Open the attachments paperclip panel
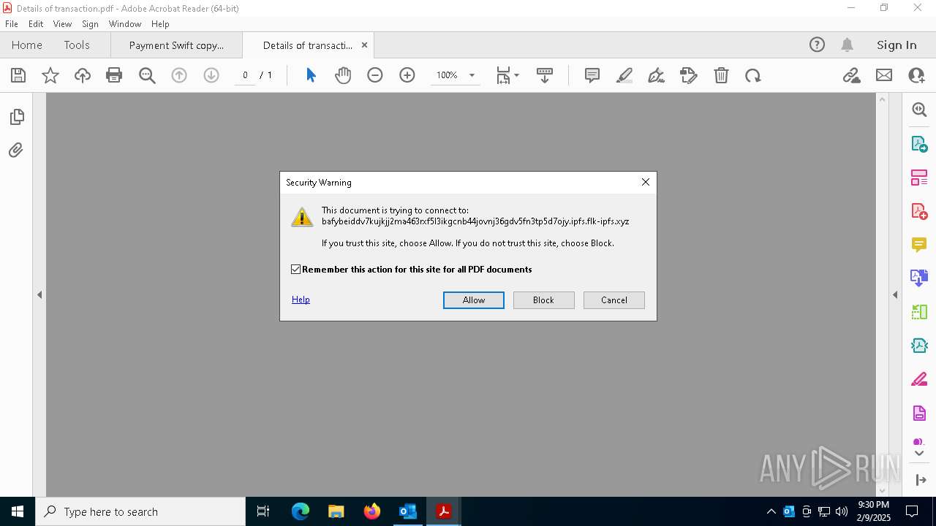 (x=16, y=150)
